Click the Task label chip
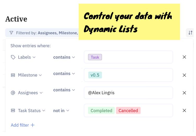196x136 pixels. tap(95, 57)
